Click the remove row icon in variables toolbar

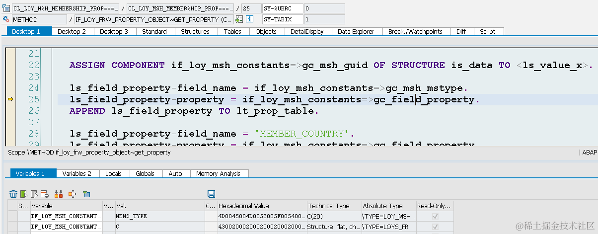pos(44,194)
